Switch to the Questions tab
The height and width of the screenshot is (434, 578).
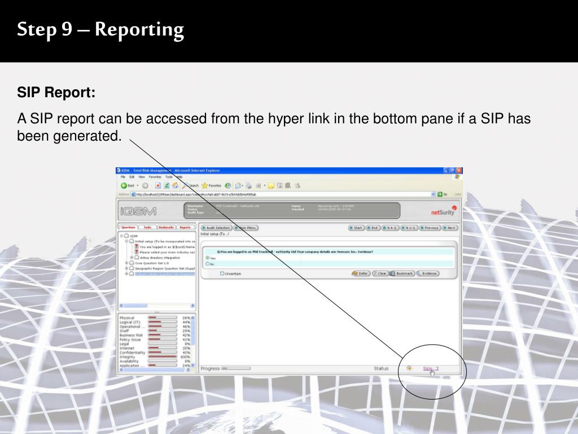[128, 227]
